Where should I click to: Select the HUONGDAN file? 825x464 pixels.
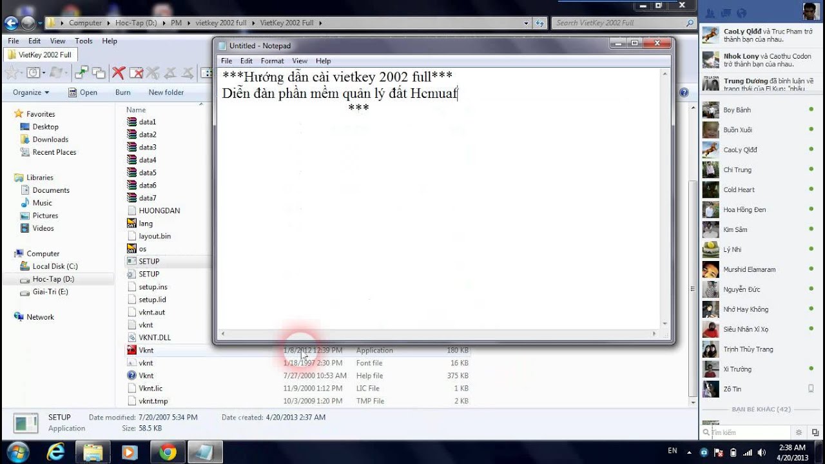tap(154, 211)
